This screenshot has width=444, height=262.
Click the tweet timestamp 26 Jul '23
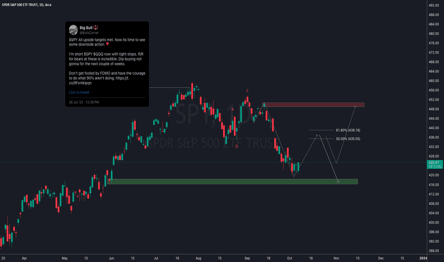tap(84, 102)
